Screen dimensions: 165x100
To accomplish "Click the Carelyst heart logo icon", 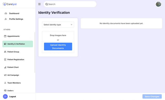I will 4,4.
